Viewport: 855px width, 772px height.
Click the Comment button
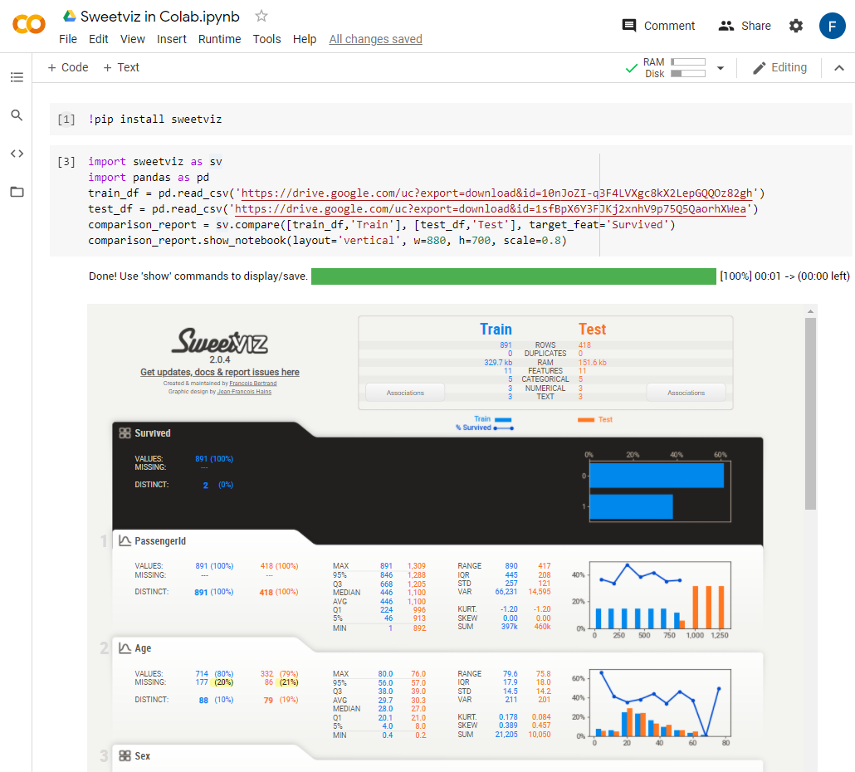658,26
